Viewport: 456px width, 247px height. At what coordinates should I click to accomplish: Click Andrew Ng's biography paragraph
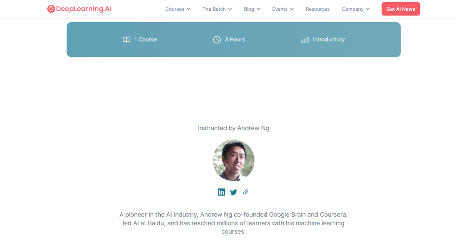click(233, 223)
